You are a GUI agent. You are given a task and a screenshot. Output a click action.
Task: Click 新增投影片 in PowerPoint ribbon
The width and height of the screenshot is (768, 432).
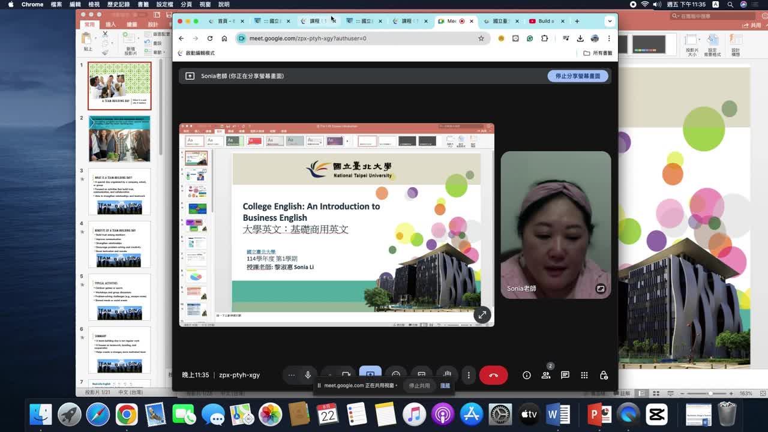pyautogui.click(x=130, y=43)
